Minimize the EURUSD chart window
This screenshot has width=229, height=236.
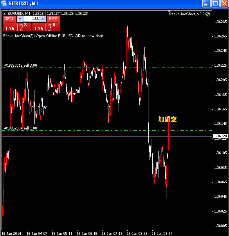pyautogui.click(x=206, y=4)
